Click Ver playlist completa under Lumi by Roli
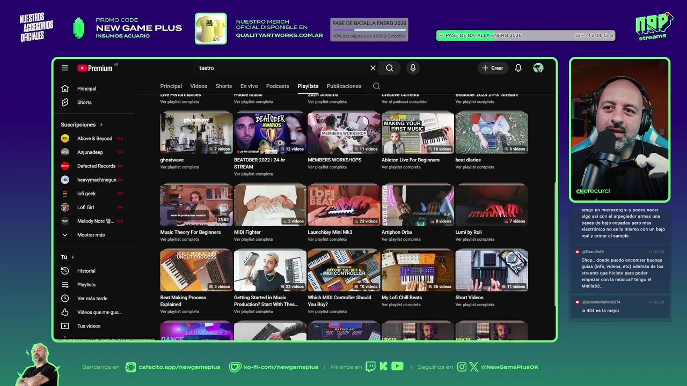Image resolution: width=687 pixels, height=386 pixels. point(474,240)
